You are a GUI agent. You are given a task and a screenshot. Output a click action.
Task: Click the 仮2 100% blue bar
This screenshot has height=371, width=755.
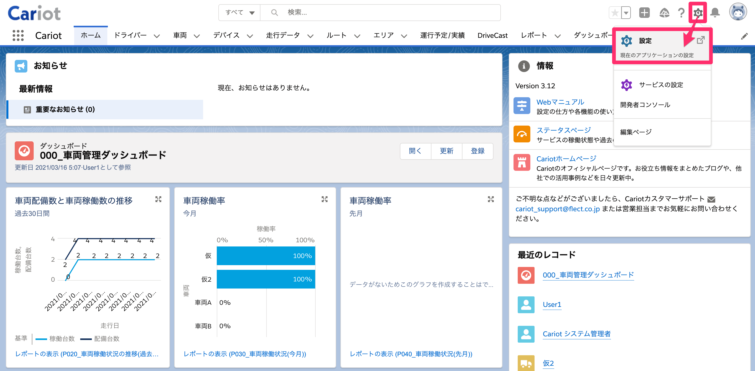pyautogui.click(x=266, y=279)
